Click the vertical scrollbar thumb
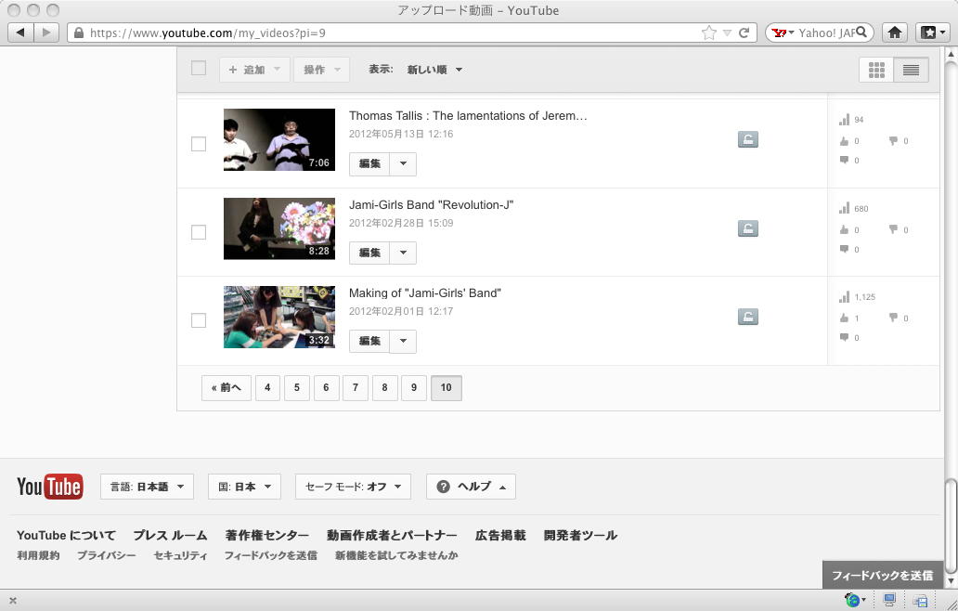Screen dimensions: 958x611 (950, 526)
